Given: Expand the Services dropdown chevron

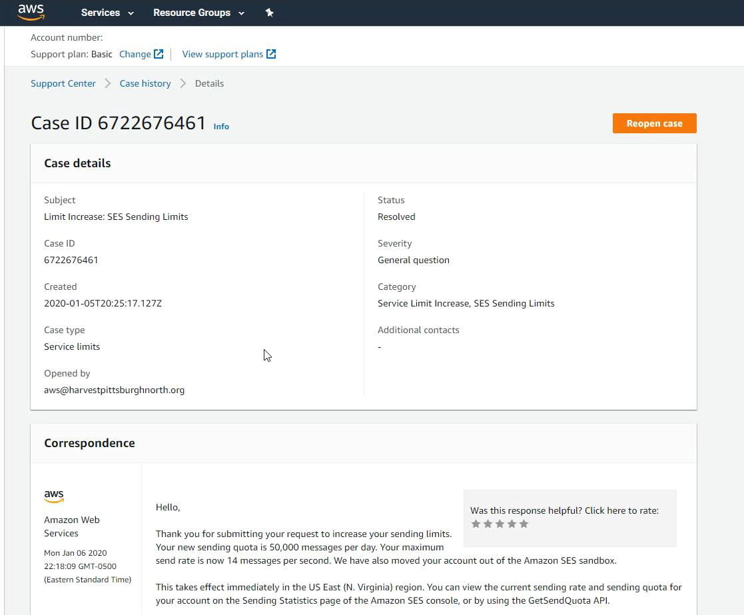Looking at the screenshot, I should [x=131, y=13].
